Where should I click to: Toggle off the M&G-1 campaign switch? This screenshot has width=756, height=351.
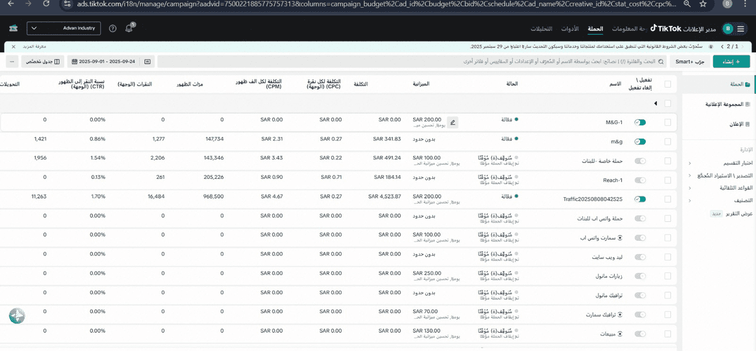[640, 122]
